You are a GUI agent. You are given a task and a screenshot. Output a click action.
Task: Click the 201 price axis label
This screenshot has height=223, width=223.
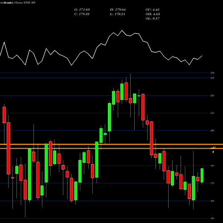click(x=212, y=131)
